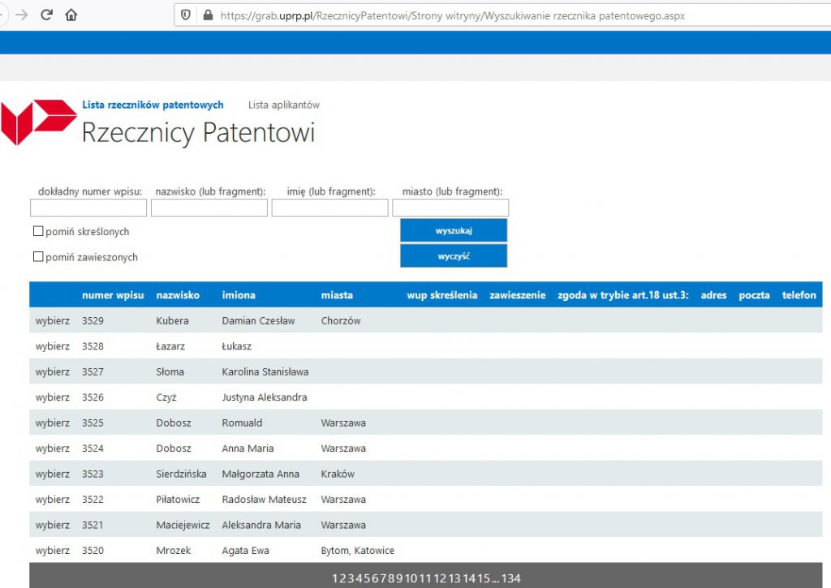Image resolution: width=831 pixels, height=588 pixels.
Task: Focus the imię search field
Action: [x=330, y=208]
